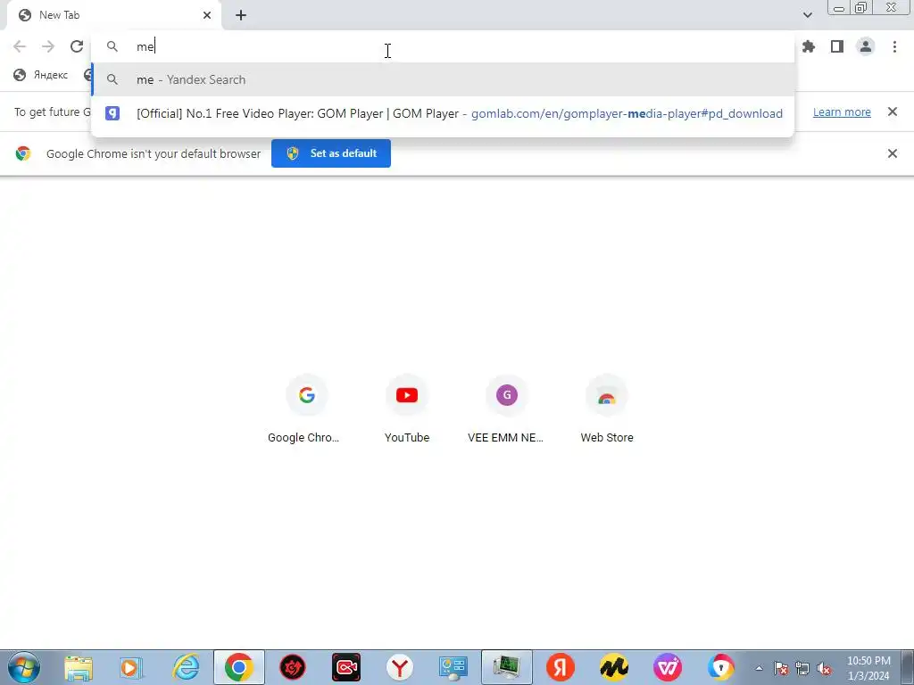Click the muted volume tray icon
Image resolution: width=914 pixels, height=685 pixels.
coord(824,668)
